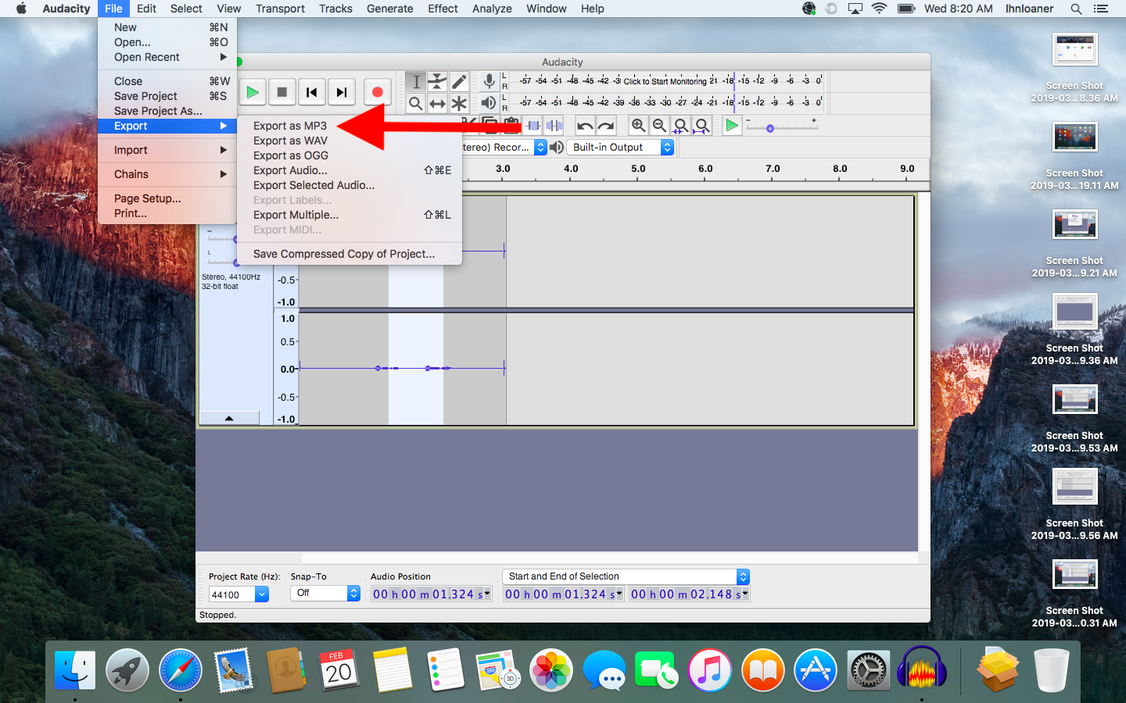The image size is (1126, 703).
Task: Expand the Import submenu
Action: 167,150
